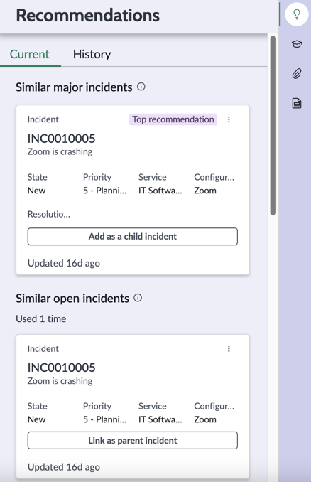
Task: Click Link as parent incident button
Action: 133,441
